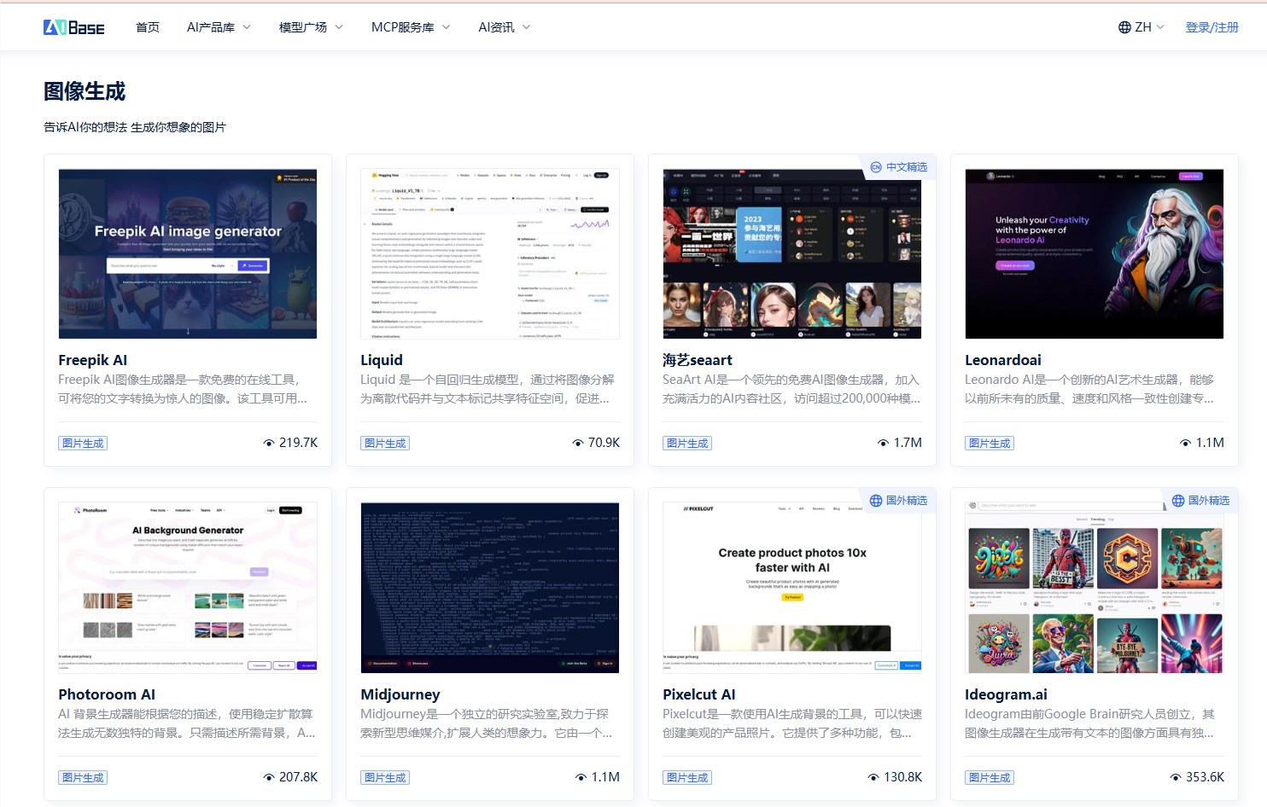The height and width of the screenshot is (807, 1267).
Task: Open the Freepik AI screenshot thumbnail
Action: pyautogui.click(x=188, y=253)
